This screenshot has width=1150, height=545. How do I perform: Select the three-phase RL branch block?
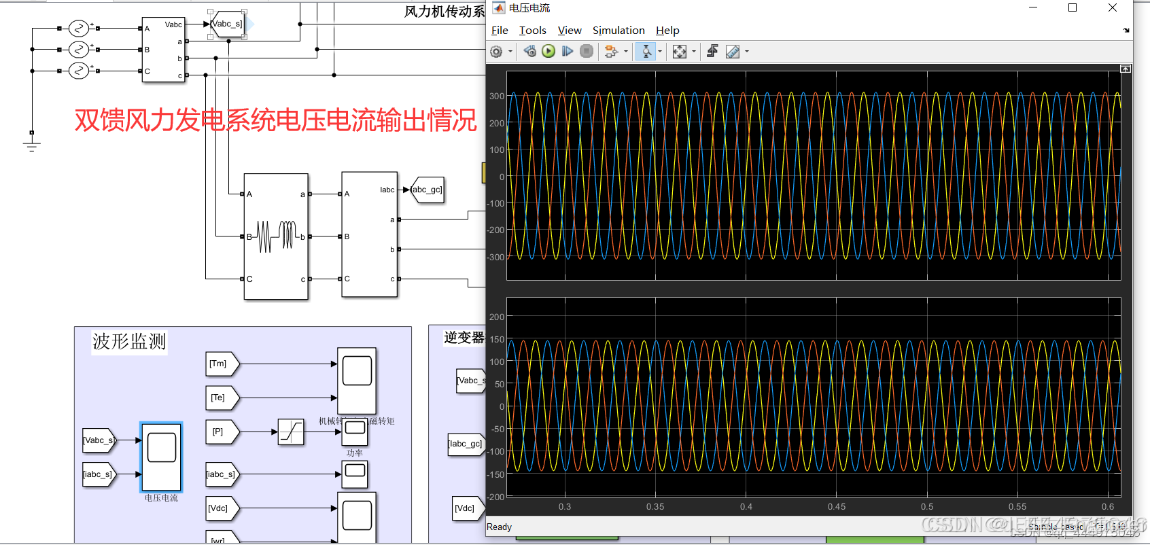pyautogui.click(x=276, y=236)
